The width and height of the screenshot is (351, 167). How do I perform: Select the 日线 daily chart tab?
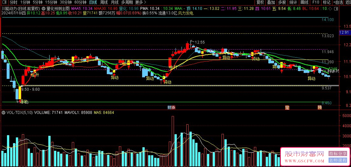pos(93,2)
